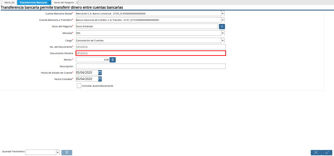The width and height of the screenshot is (334, 156).
Task: Click the Monto amount field
Action: click(93, 60)
